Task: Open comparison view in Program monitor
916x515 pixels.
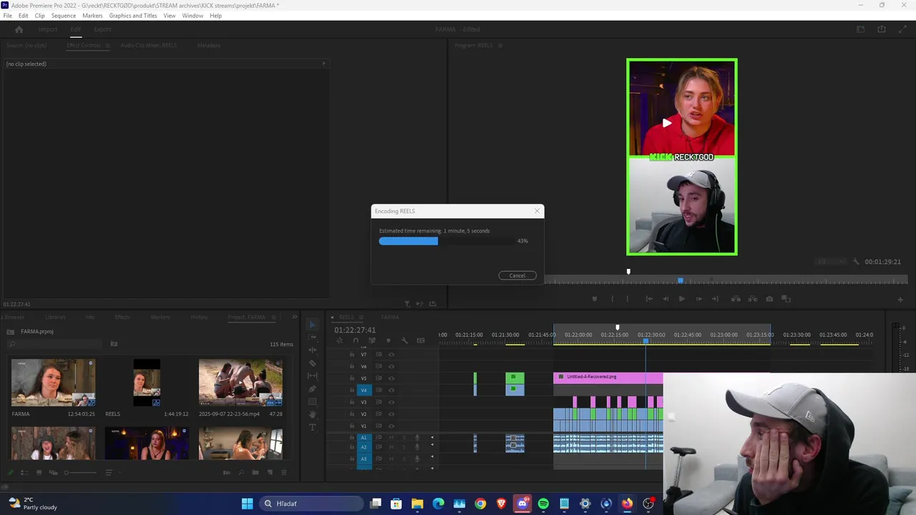Action: pyautogui.click(x=786, y=299)
